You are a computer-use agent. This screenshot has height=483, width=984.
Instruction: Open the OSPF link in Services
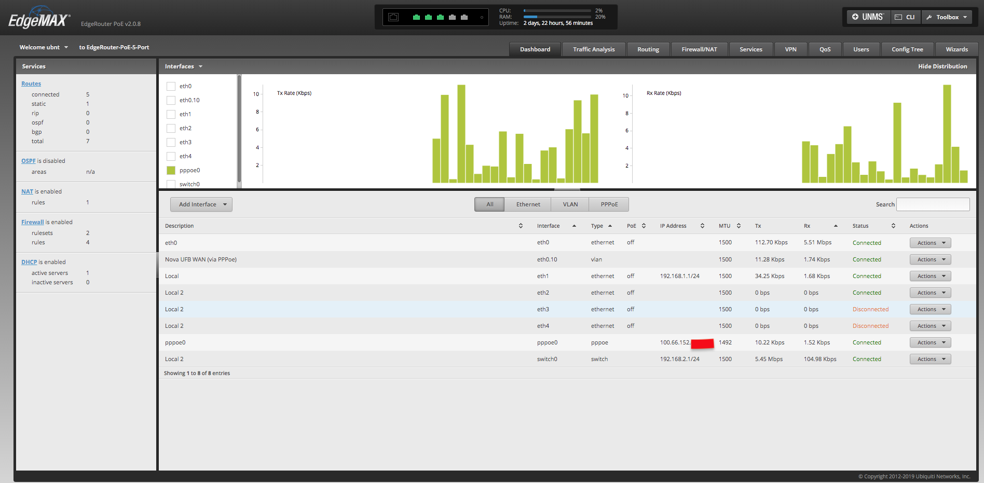29,161
